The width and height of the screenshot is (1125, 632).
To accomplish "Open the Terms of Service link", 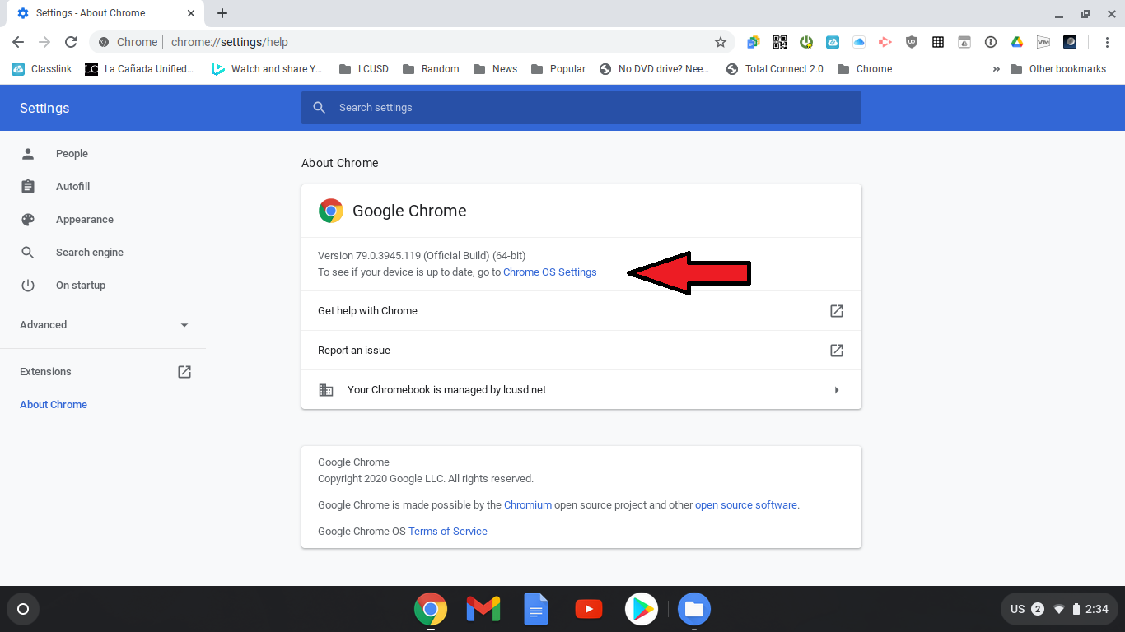I will click(x=448, y=532).
